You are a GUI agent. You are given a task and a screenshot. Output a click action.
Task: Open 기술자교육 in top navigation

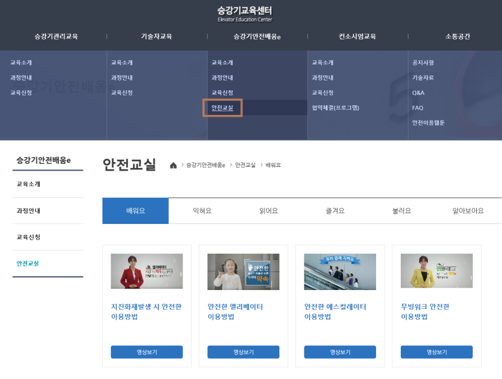point(157,36)
